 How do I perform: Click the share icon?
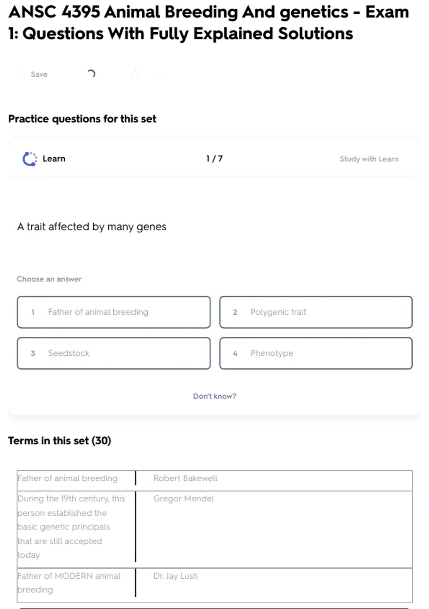coord(135,74)
